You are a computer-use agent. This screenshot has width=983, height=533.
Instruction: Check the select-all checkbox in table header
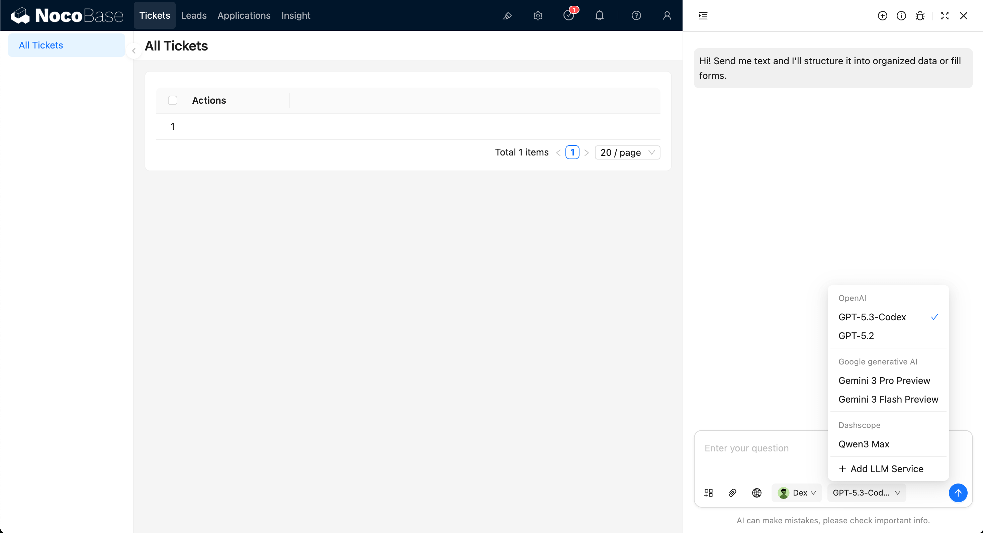(x=173, y=100)
